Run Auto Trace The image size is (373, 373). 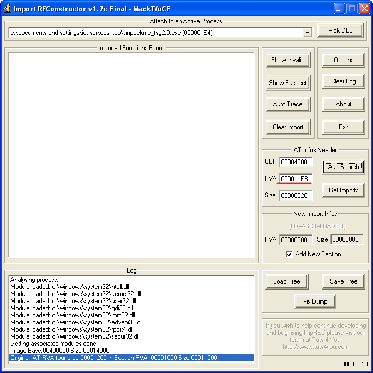[x=288, y=104]
